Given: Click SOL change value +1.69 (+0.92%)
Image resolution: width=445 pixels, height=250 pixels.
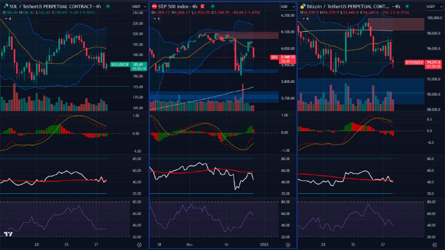Looking at the screenshot, I should tap(82, 12).
